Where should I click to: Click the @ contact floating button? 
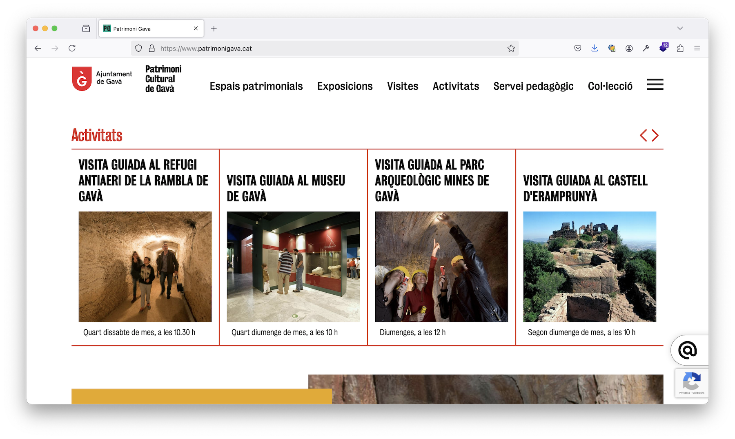[x=688, y=350]
